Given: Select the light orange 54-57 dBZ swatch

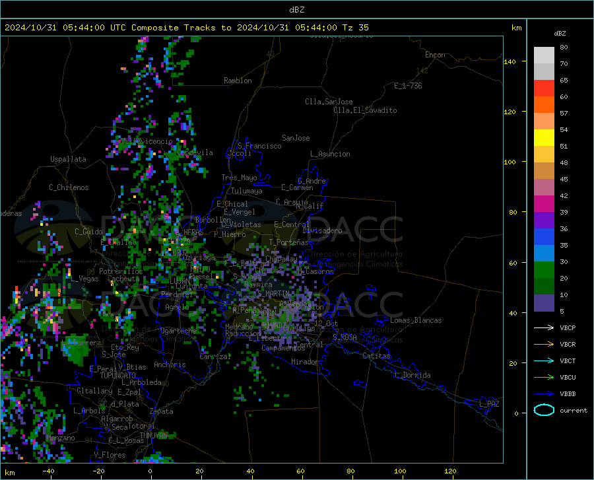Looking at the screenshot, I should (544, 121).
